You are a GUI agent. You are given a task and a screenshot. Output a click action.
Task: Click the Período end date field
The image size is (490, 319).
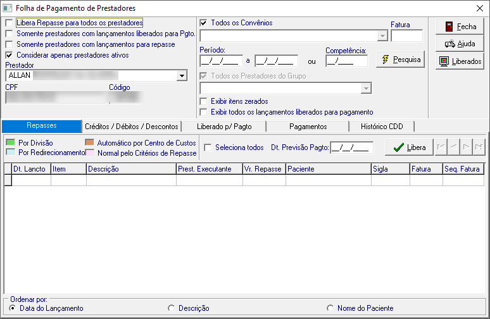(x=276, y=61)
